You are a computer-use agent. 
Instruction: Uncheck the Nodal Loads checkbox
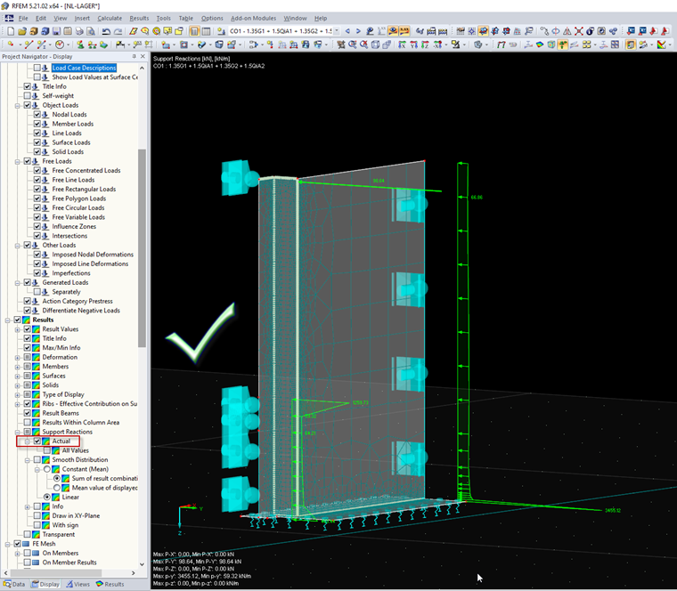[37, 114]
